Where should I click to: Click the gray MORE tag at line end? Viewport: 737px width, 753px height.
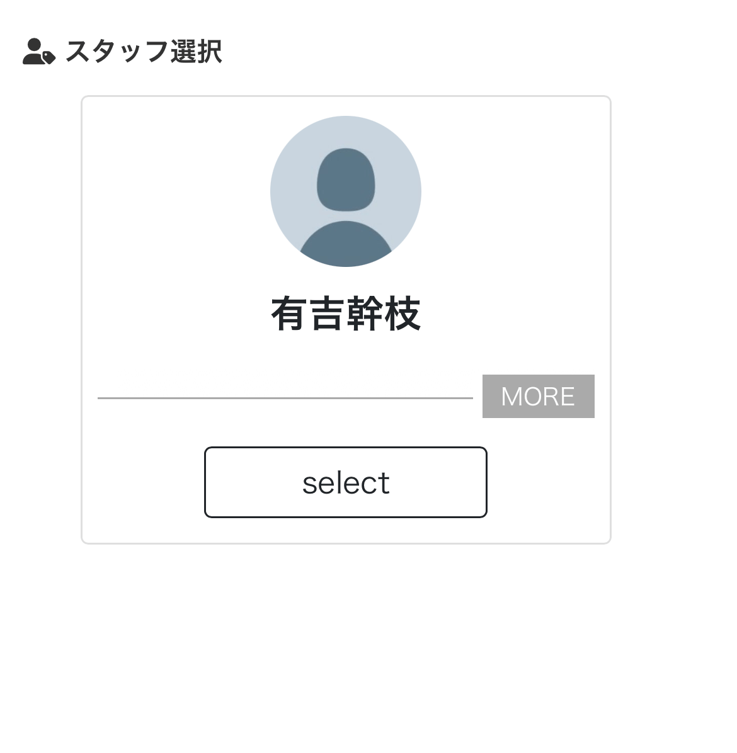click(538, 397)
